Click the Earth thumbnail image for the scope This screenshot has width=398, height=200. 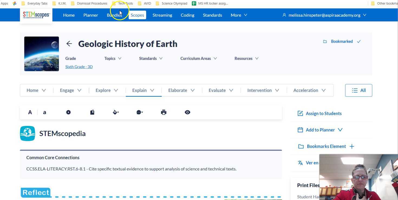41,54
